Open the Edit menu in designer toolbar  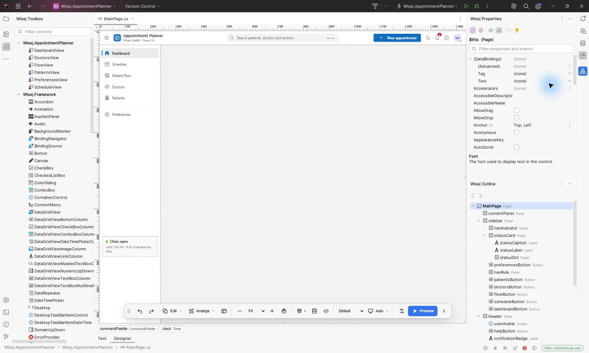click(172, 311)
